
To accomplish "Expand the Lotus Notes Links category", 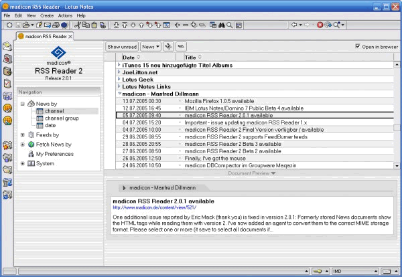I will click(119, 86).
